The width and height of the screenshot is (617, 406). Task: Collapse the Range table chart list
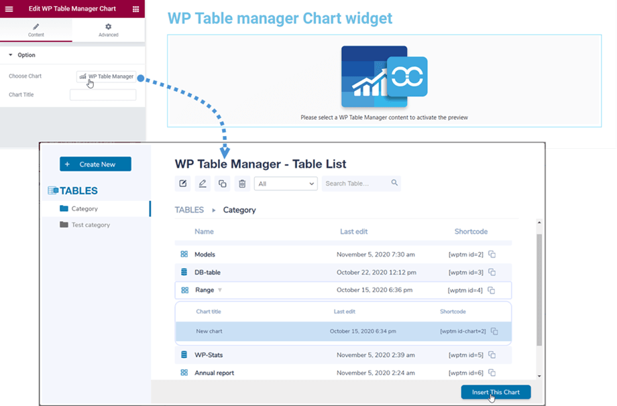click(219, 290)
